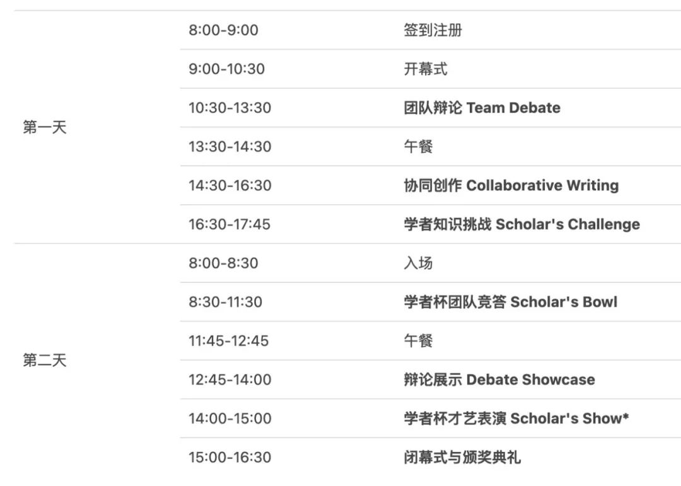Select the 签到注册 schedule entry
Image resolution: width=681 pixels, height=486 pixels.
pos(433,30)
